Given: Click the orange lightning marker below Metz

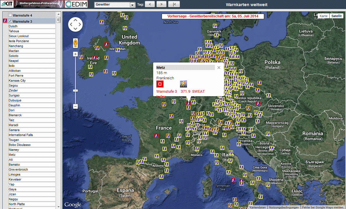Looking at the screenshot, I should tap(188, 108).
